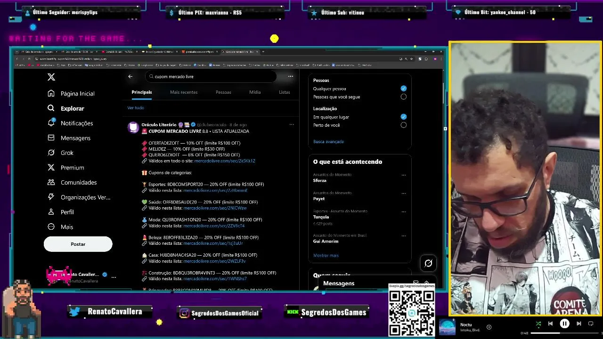Skip to next track in player
The height and width of the screenshot is (339, 603).
tap(579, 323)
